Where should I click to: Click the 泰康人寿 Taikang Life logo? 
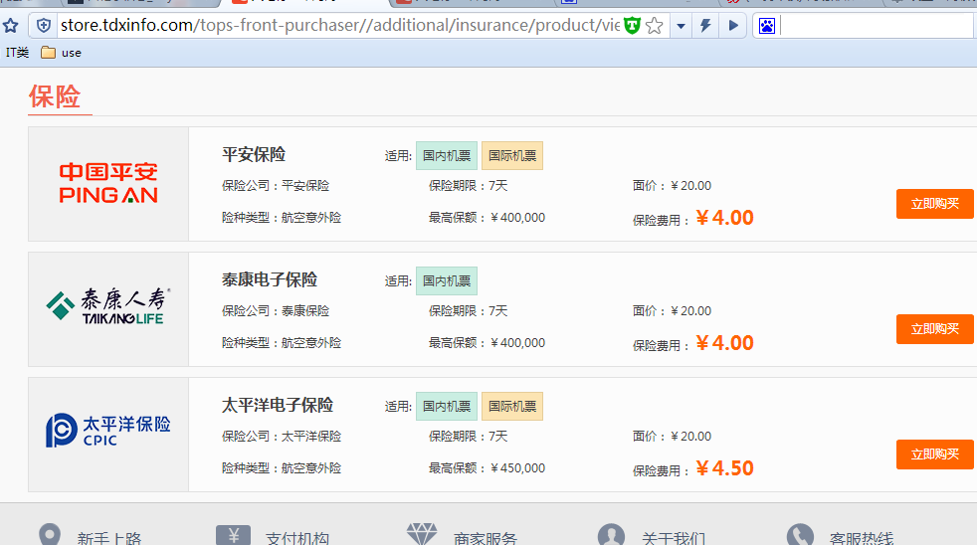108,306
